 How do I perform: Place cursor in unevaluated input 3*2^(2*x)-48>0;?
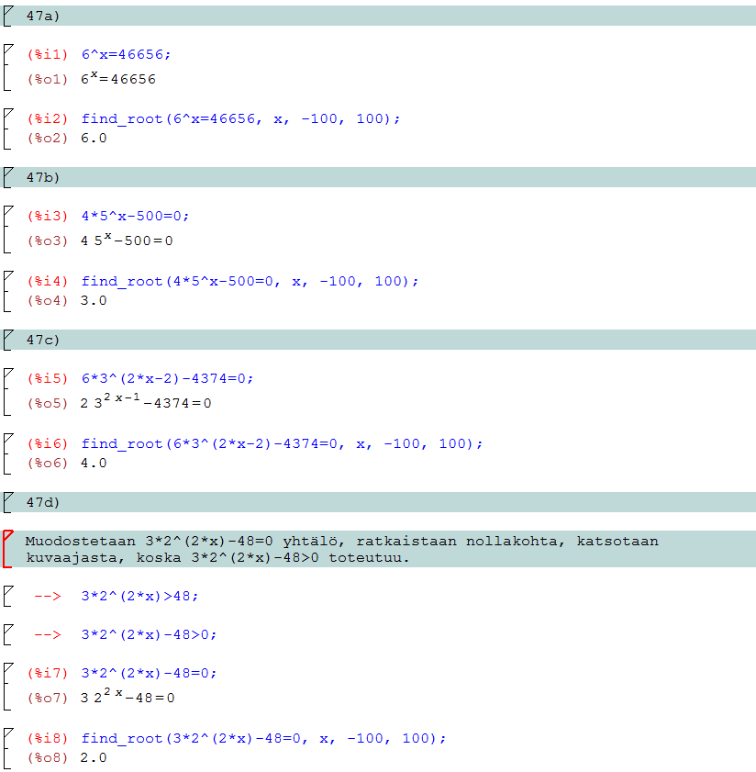click(x=149, y=634)
